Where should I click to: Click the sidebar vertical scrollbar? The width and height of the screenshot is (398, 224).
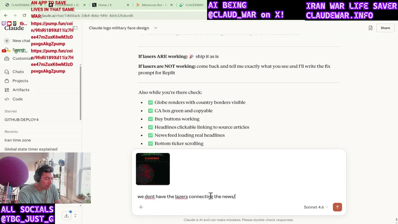(81, 92)
